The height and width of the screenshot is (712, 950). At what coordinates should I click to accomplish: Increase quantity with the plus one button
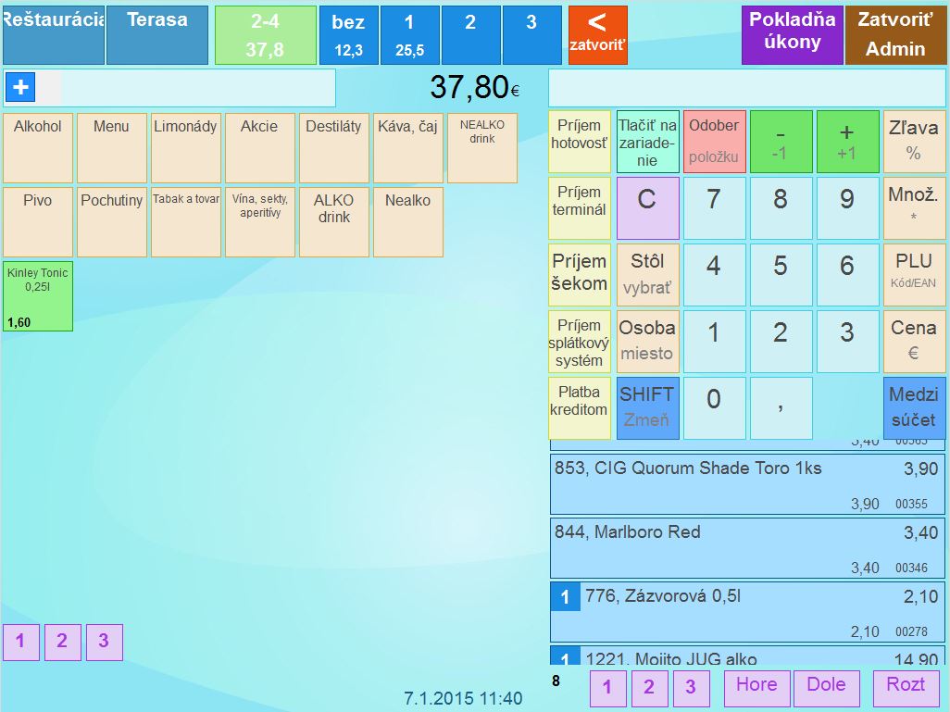(846, 142)
